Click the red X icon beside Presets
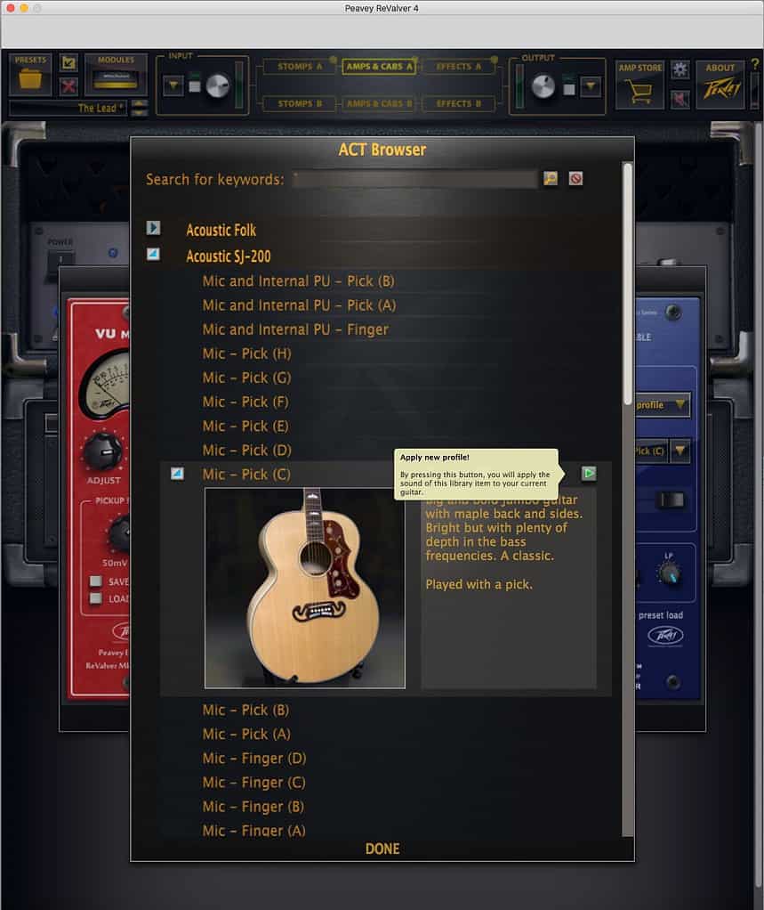This screenshot has height=910, width=764. coord(68,86)
